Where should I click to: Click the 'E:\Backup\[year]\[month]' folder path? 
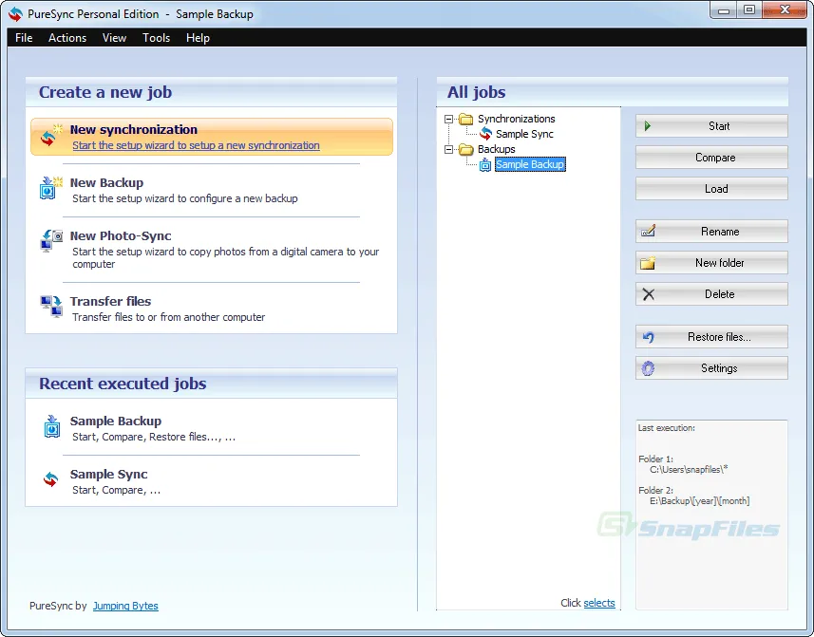click(x=699, y=501)
